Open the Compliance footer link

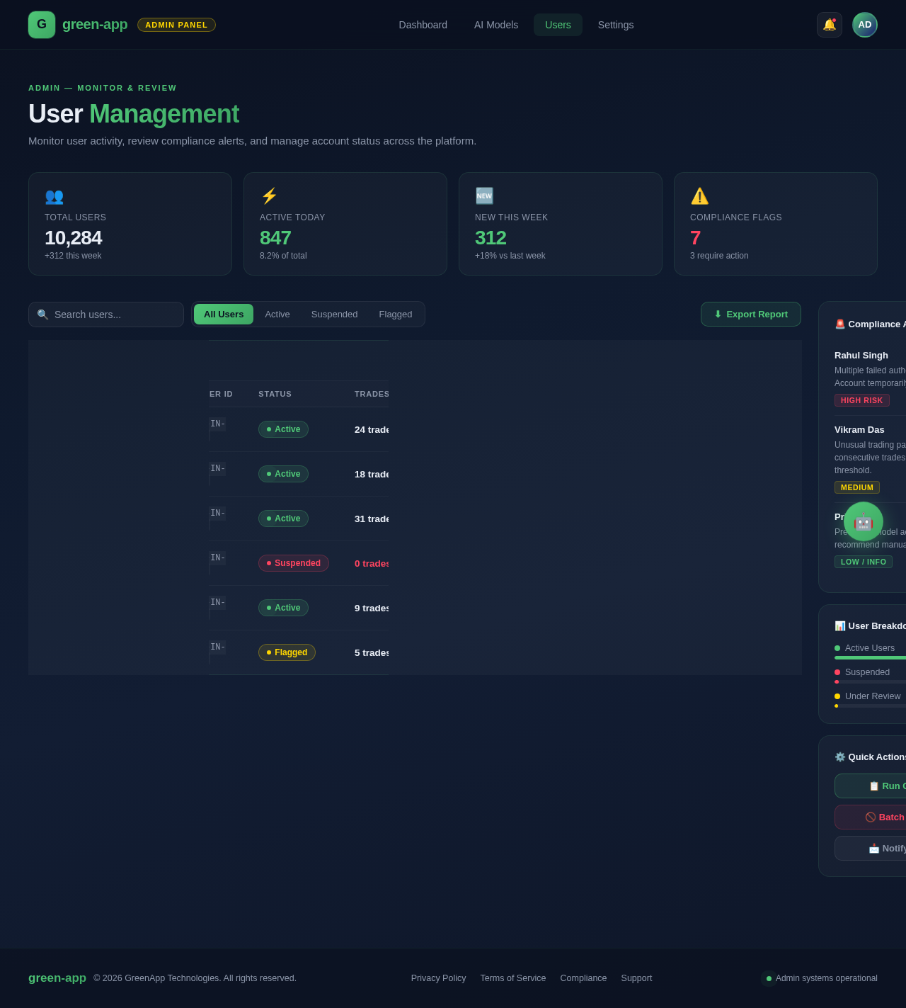[x=584, y=978]
